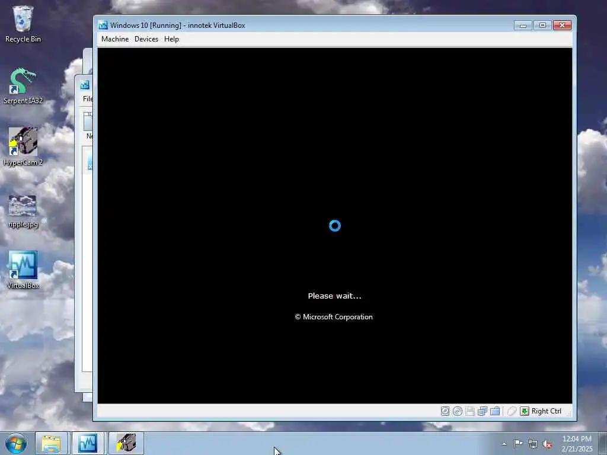Click the spinning loader in the VM screen
Viewport: 607px width, 455px height.
(335, 226)
